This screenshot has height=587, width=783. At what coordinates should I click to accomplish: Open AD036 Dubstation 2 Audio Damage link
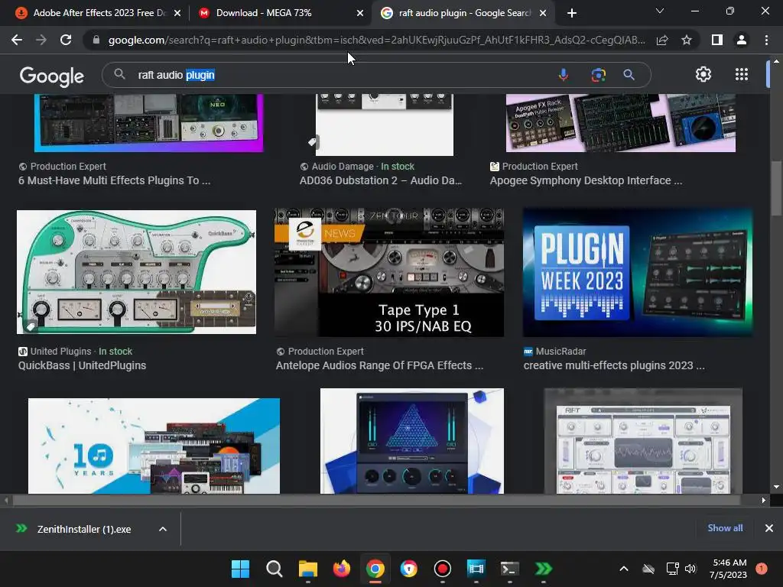[x=381, y=180]
